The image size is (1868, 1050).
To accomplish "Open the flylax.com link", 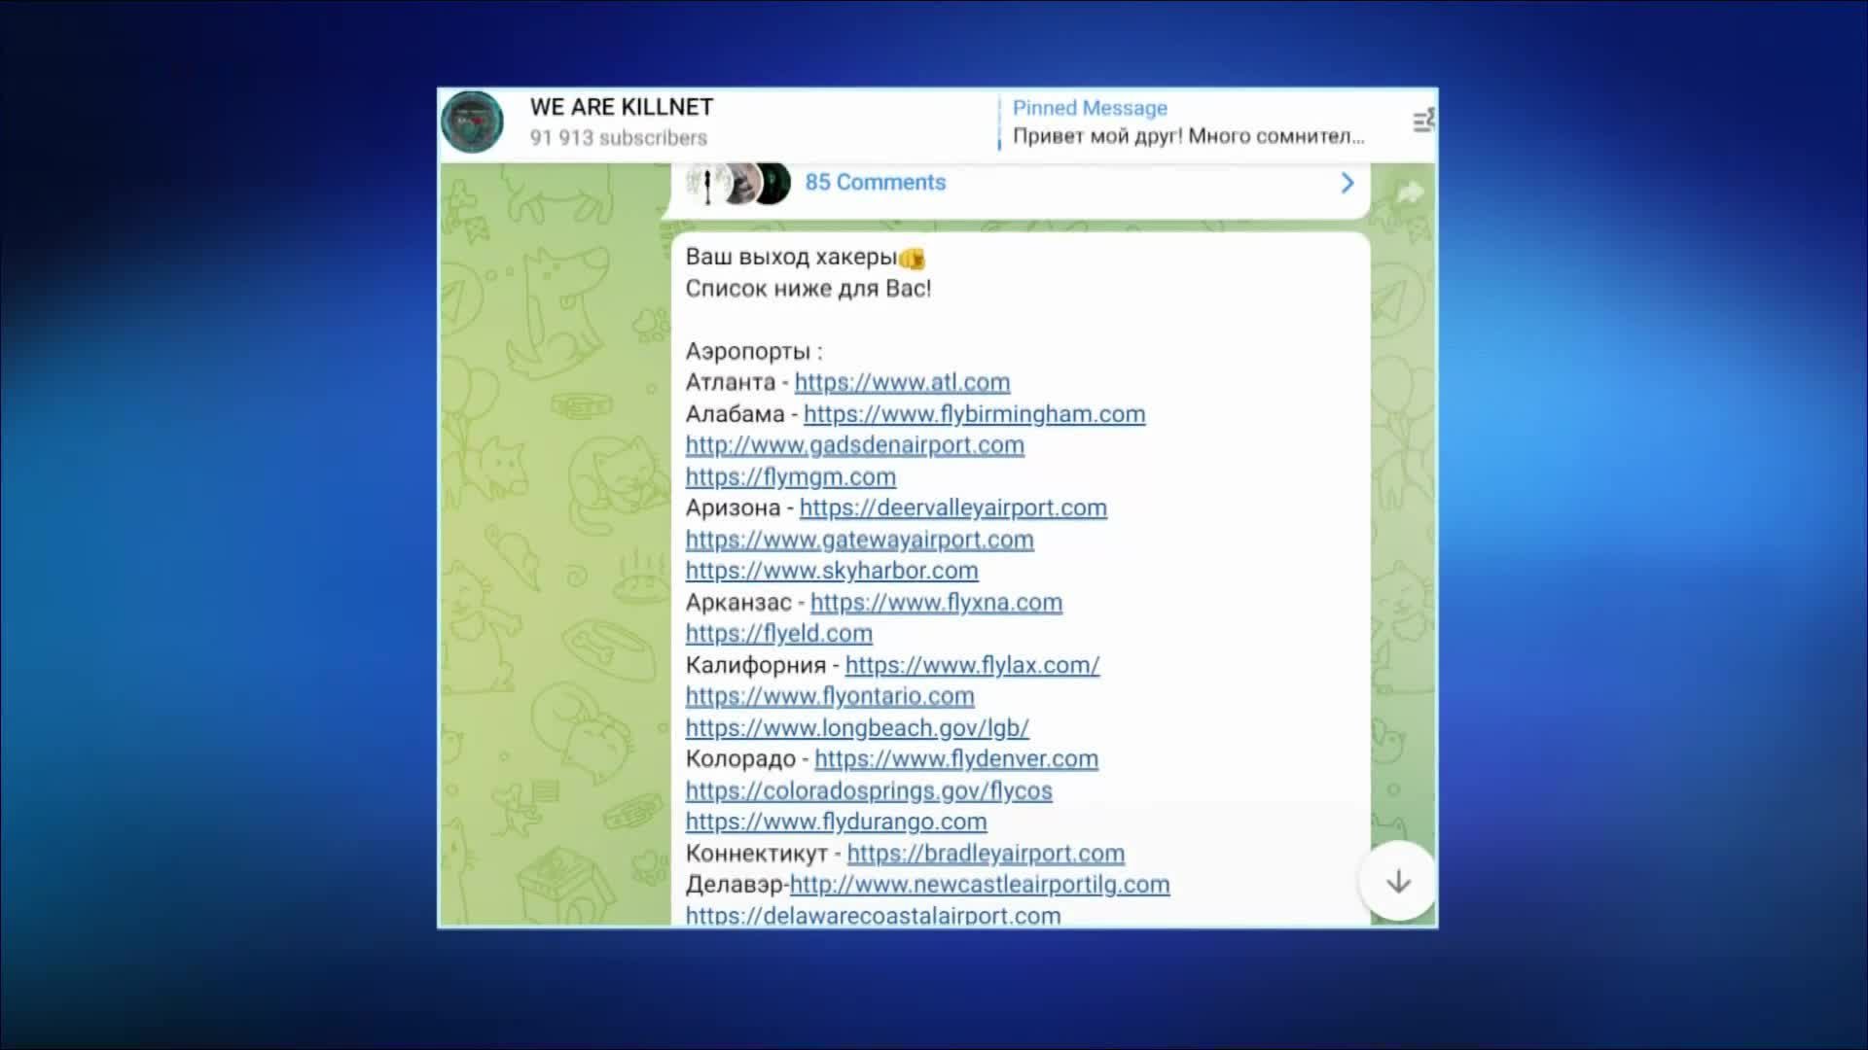I will point(972,665).
